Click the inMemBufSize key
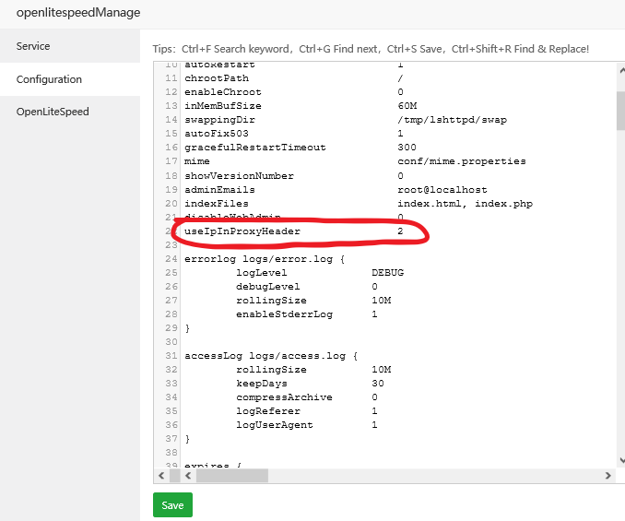The image size is (625, 521). pyautogui.click(x=223, y=106)
